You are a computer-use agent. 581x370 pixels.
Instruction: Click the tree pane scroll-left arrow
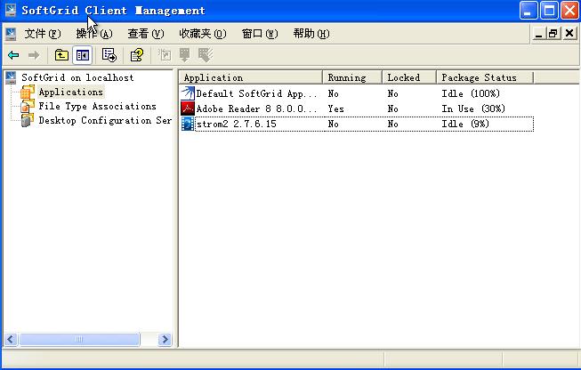click(x=11, y=339)
